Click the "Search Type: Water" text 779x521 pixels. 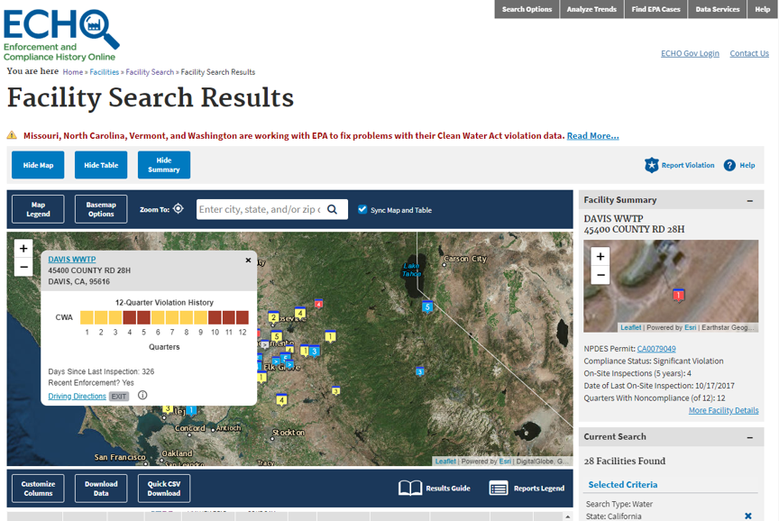coord(619,504)
